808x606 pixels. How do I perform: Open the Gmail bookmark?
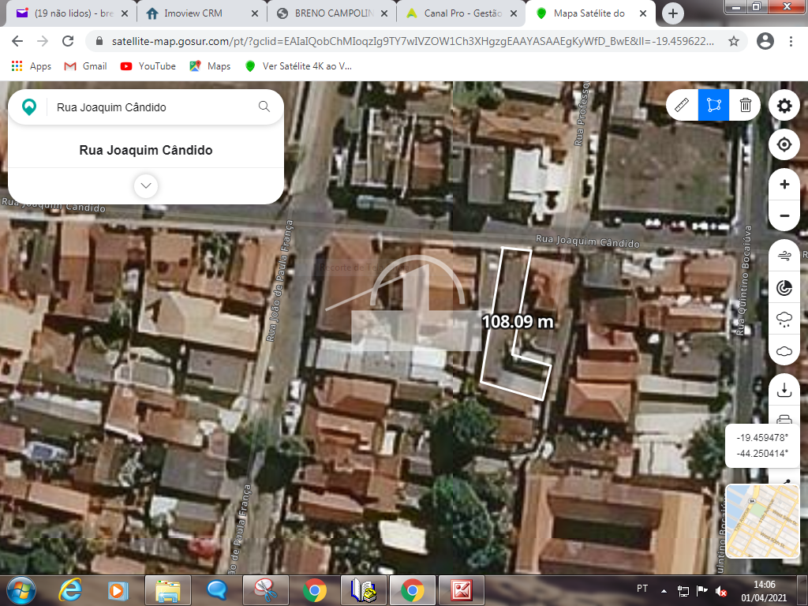click(86, 66)
